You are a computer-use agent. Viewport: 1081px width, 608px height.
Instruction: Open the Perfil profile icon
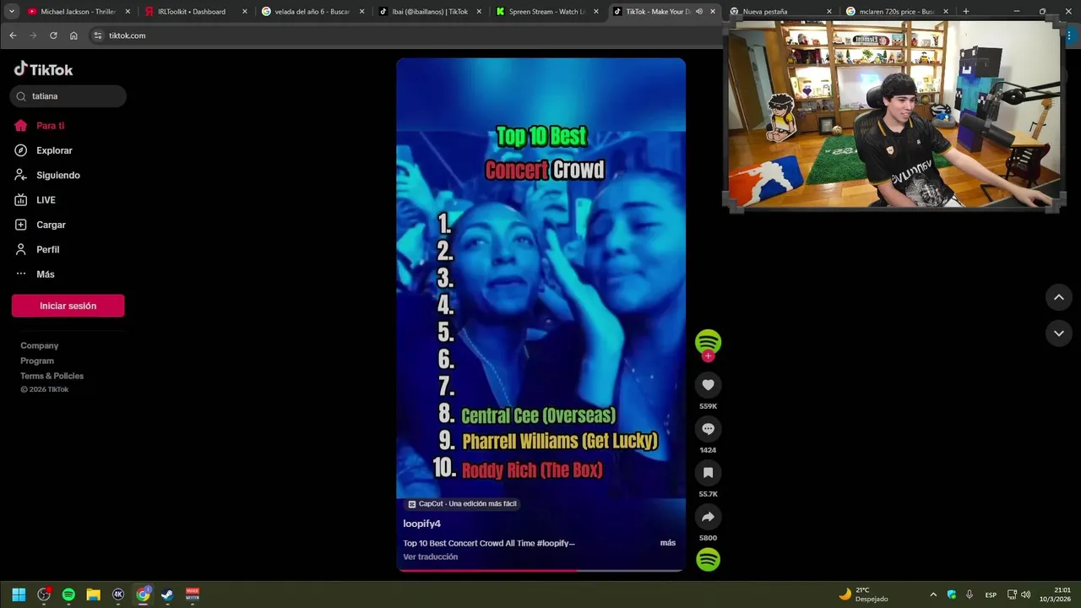21,249
